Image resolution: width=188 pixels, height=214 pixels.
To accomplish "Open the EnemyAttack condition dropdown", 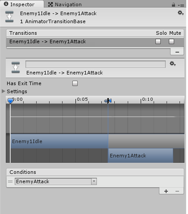I will coord(56,181).
